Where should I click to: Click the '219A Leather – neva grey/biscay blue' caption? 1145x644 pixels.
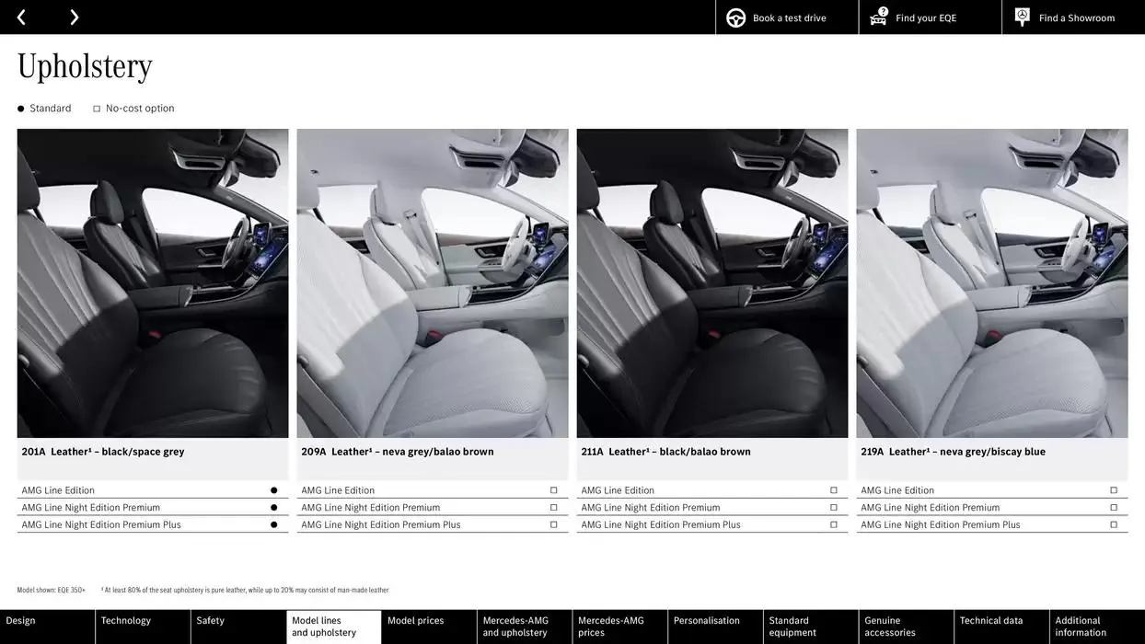tap(953, 452)
